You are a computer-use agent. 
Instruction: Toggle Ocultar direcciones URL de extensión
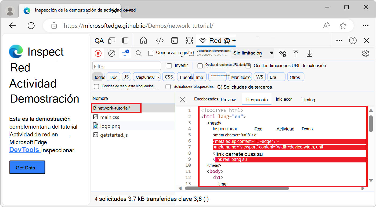(x=248, y=66)
